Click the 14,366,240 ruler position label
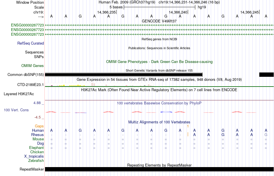This screenshot has width=274, height=176. pyautogui.click(x=178, y=12)
